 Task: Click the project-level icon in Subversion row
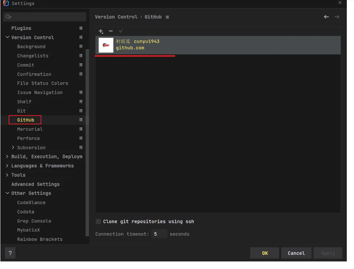click(x=81, y=148)
